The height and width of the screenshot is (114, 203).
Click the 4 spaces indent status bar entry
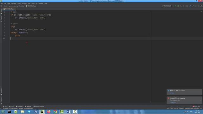point(181,108)
